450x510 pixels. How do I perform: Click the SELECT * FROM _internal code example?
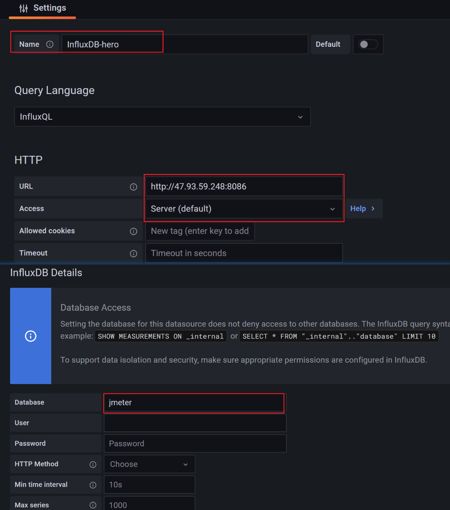point(339,337)
